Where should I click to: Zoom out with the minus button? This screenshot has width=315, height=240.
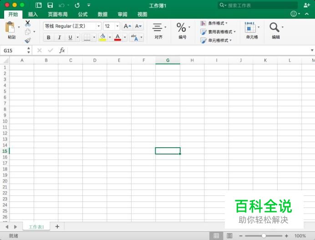coord(241,236)
